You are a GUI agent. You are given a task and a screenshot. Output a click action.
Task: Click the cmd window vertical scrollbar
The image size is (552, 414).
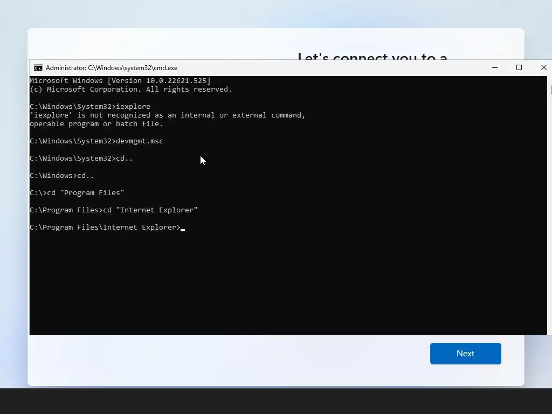[x=549, y=205]
